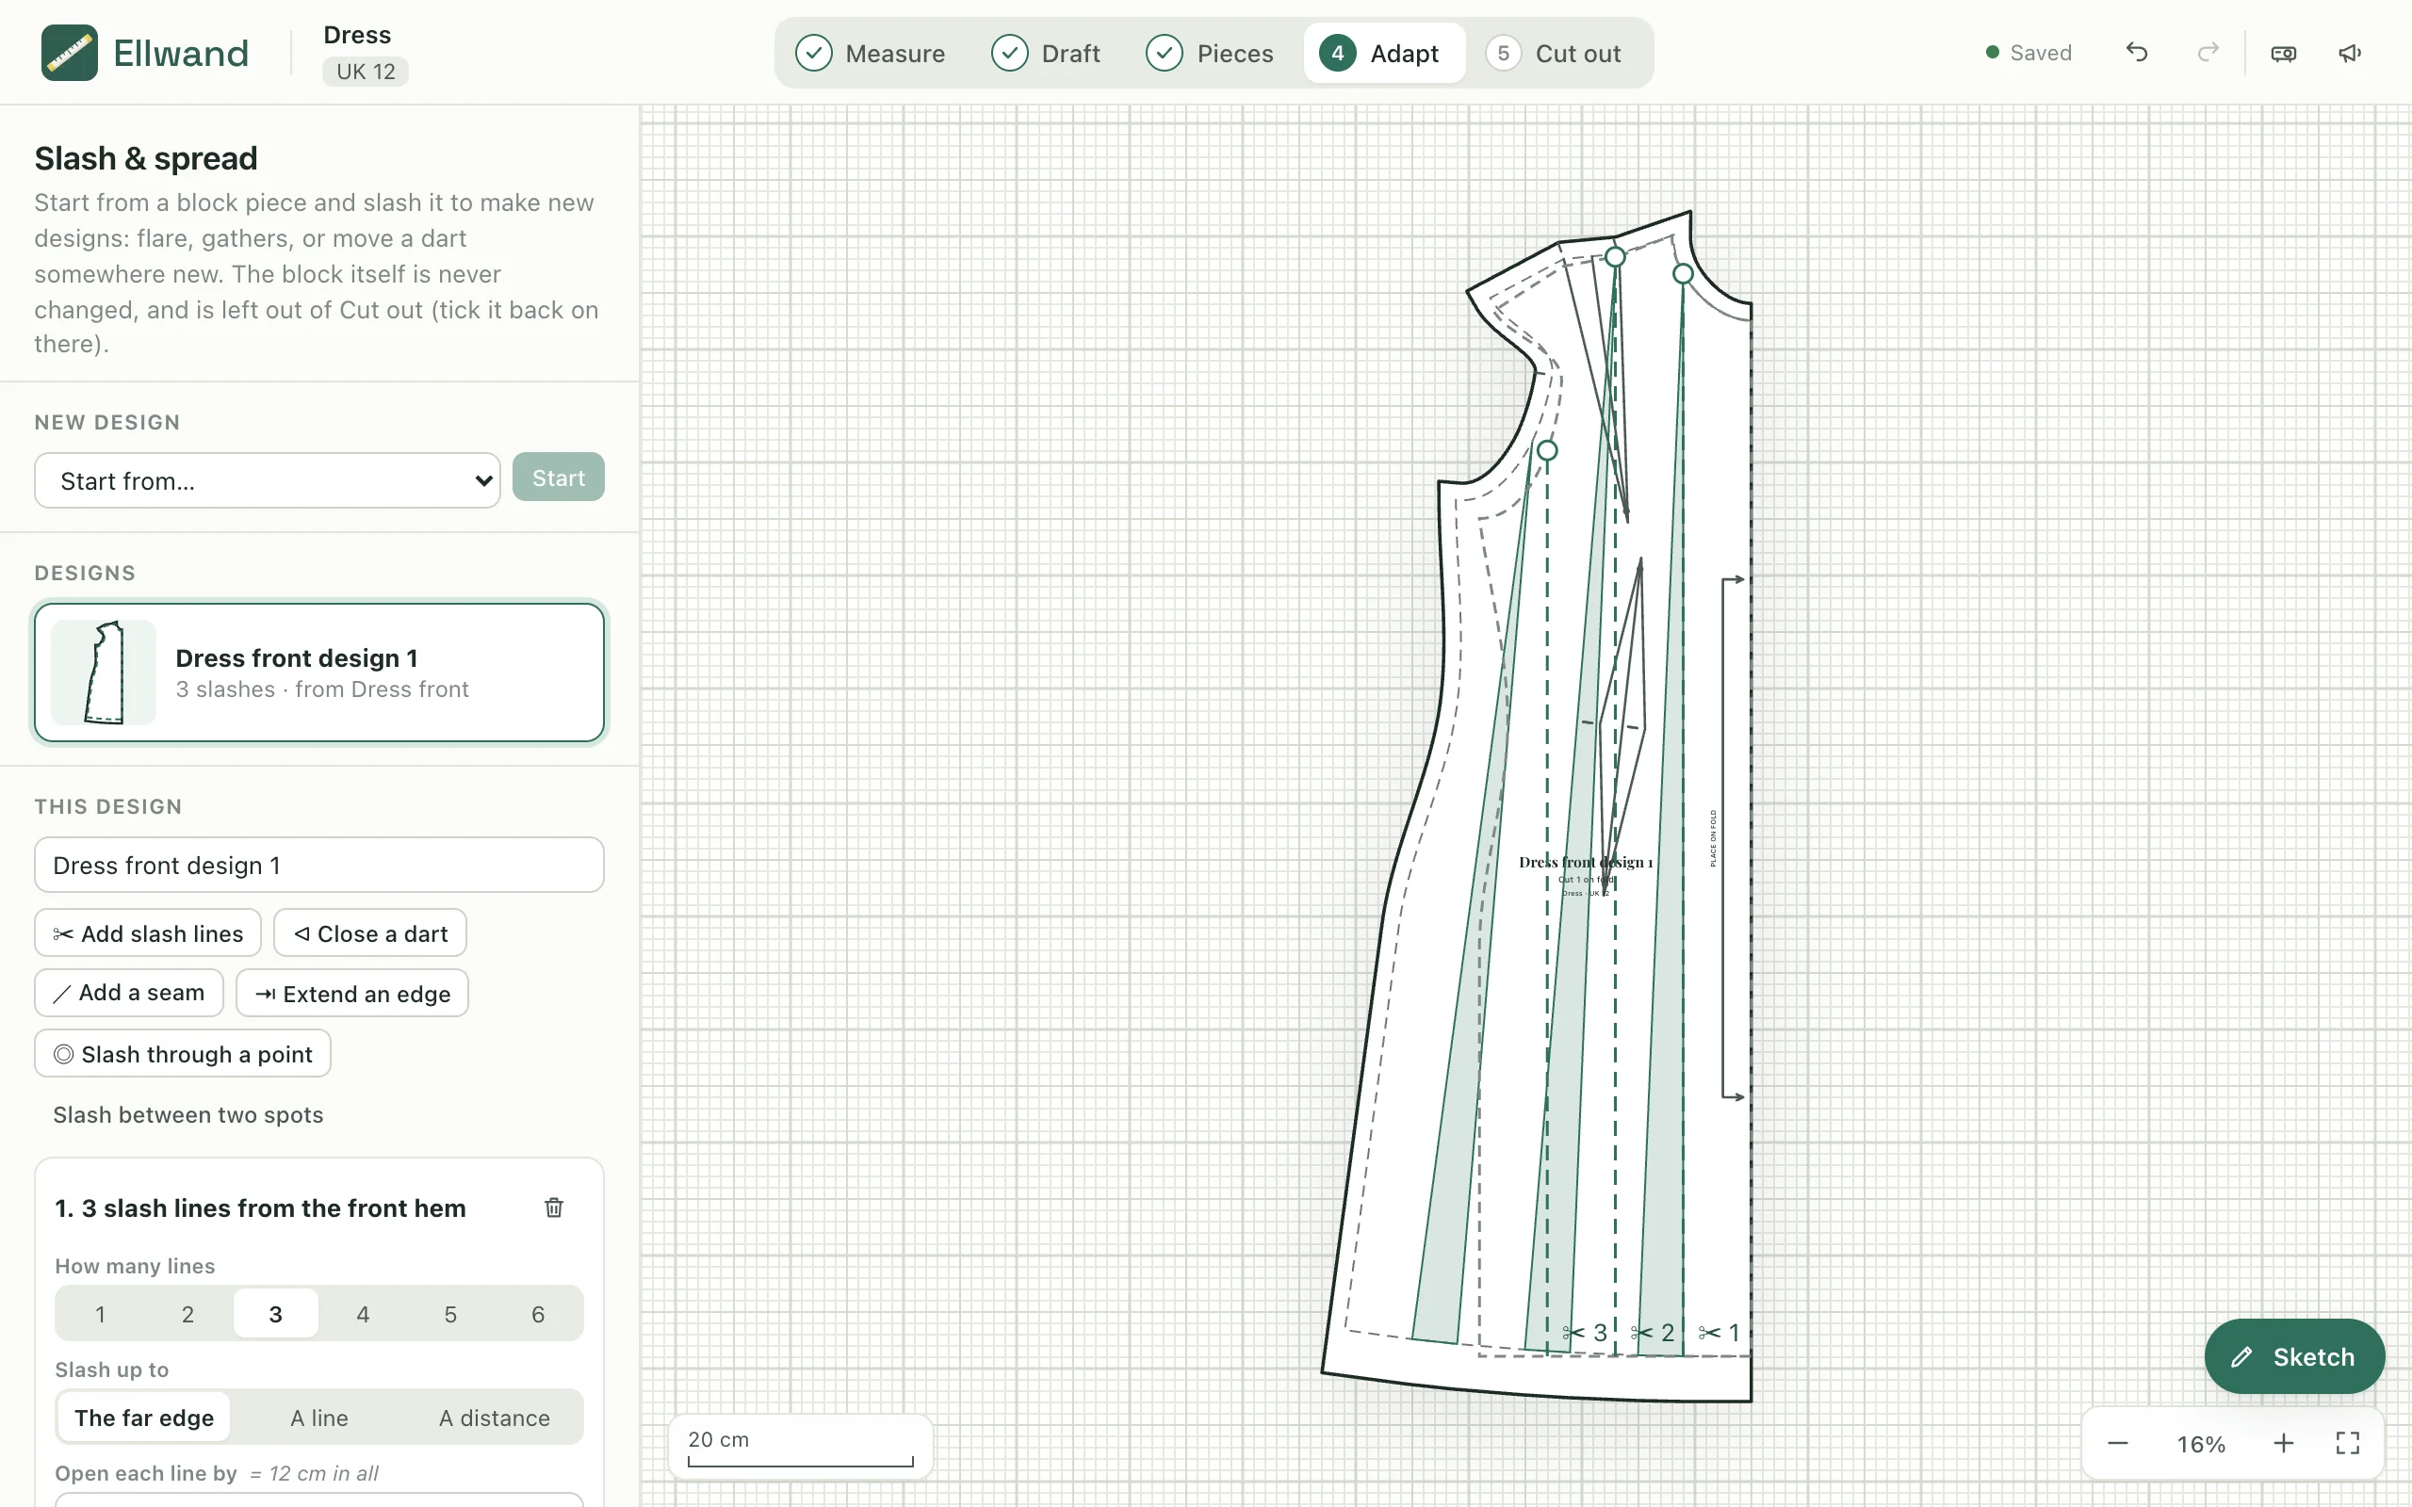Click the redo arrow icon

[2208, 53]
